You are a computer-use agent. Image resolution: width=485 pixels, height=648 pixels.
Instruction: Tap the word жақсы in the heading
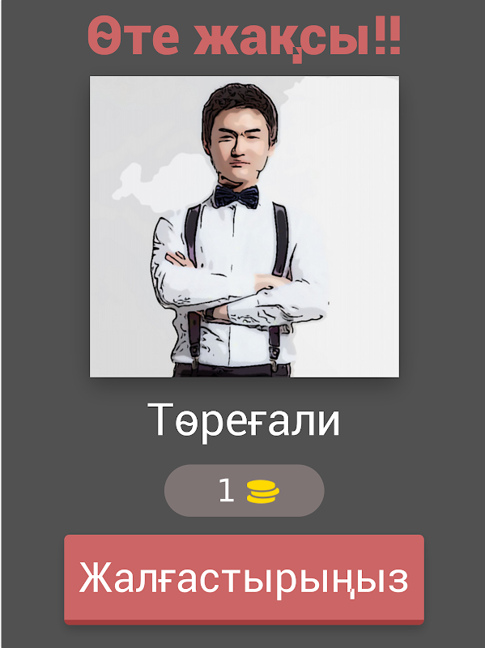pyautogui.click(x=281, y=39)
